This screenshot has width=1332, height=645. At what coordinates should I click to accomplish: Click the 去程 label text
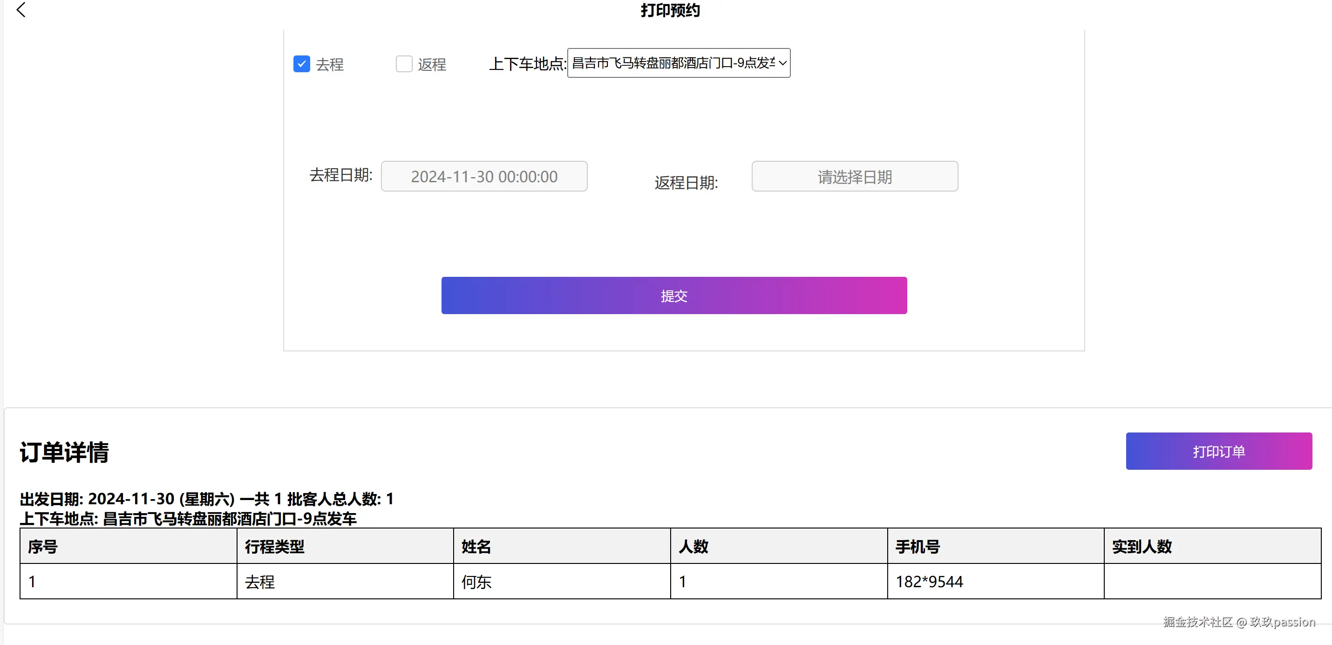(330, 65)
